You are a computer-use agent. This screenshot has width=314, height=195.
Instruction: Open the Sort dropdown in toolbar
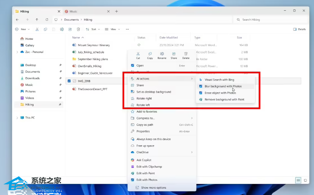click(x=93, y=29)
